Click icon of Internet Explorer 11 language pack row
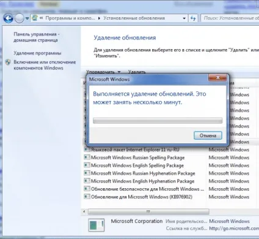This screenshot has width=259, height=239. 87,150
